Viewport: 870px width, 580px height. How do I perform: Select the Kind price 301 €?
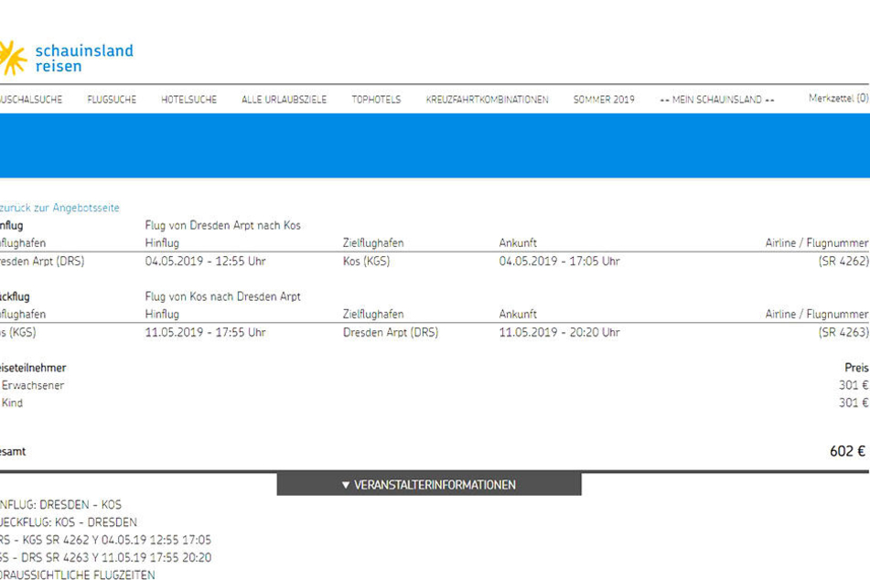[854, 403]
